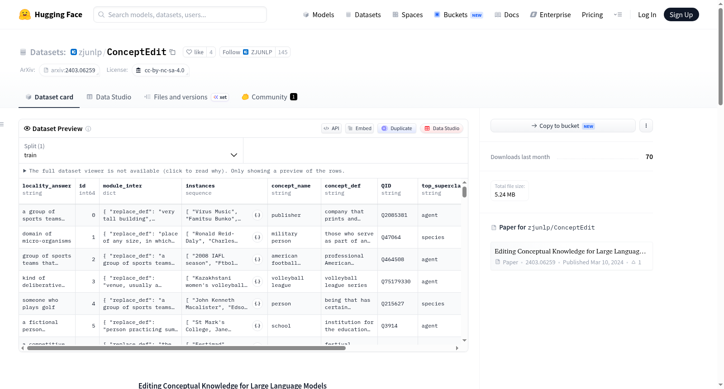Image resolution: width=724 pixels, height=389 pixels.
Task: Click the table horizontal scrollbar thumb
Action: (x=186, y=348)
